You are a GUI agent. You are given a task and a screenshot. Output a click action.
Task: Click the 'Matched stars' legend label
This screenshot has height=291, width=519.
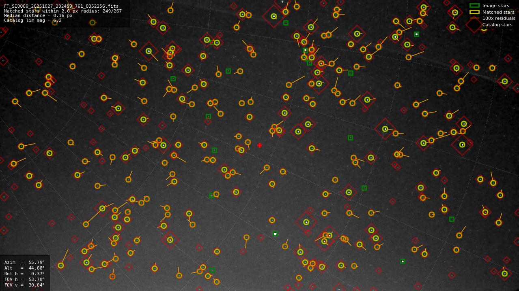click(498, 12)
